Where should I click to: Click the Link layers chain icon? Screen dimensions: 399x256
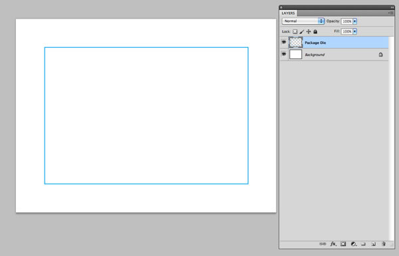point(323,244)
